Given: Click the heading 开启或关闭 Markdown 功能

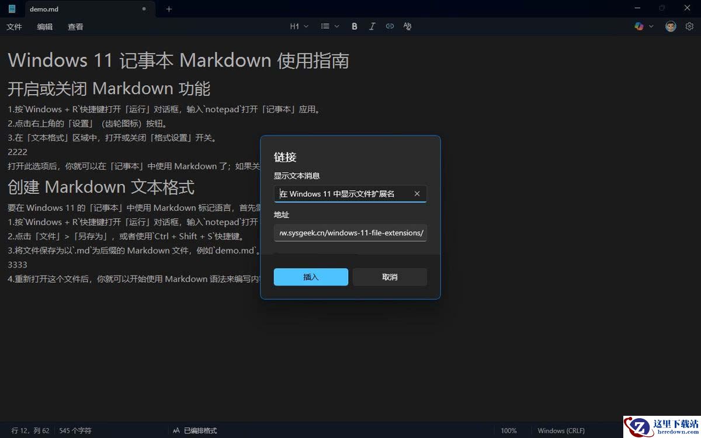Looking at the screenshot, I should [x=109, y=88].
